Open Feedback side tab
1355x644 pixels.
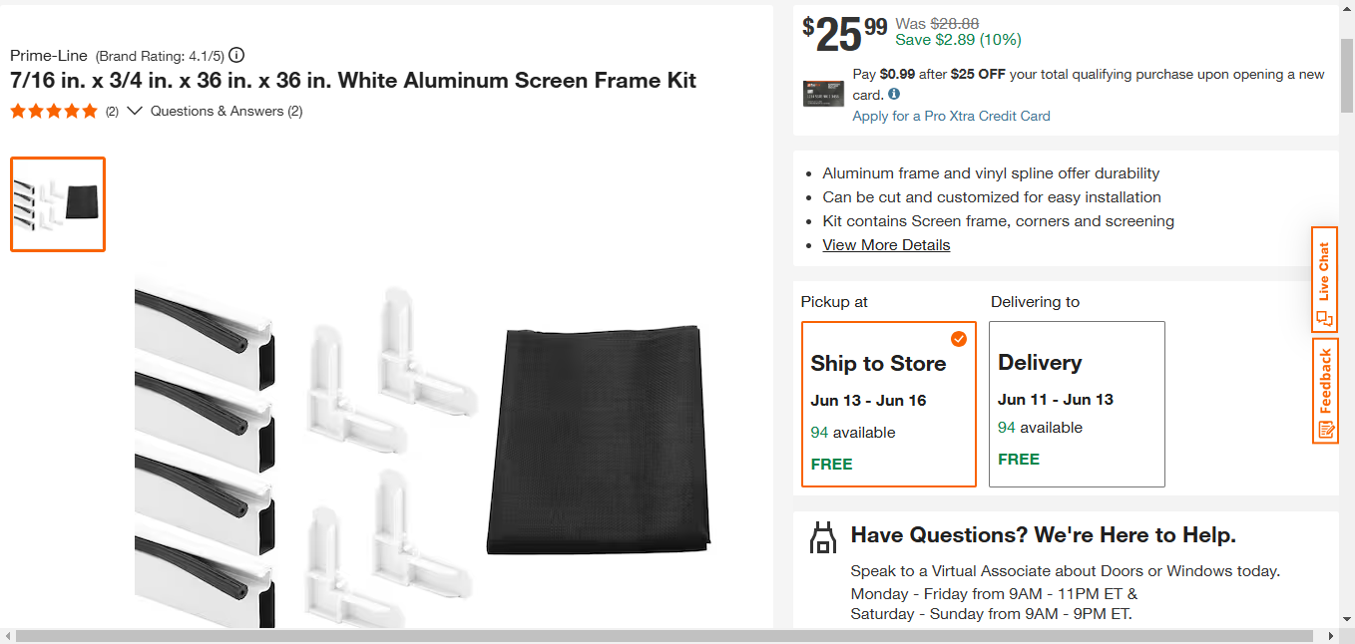tap(1325, 391)
